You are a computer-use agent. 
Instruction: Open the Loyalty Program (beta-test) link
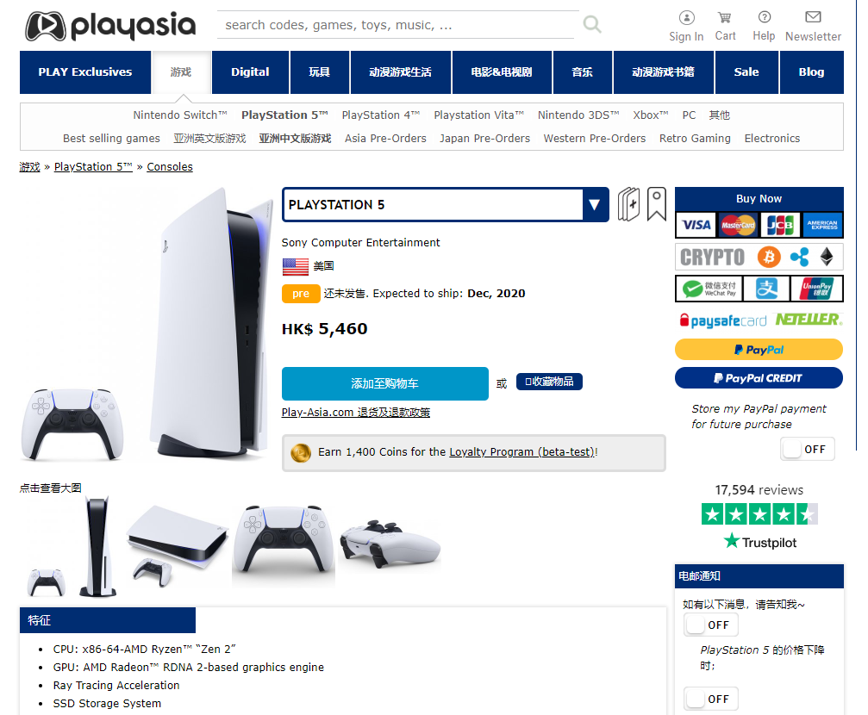click(522, 452)
